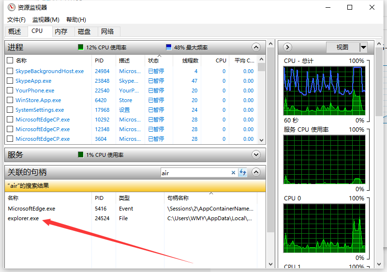Click the green indicator in 服务 header

coord(80,155)
